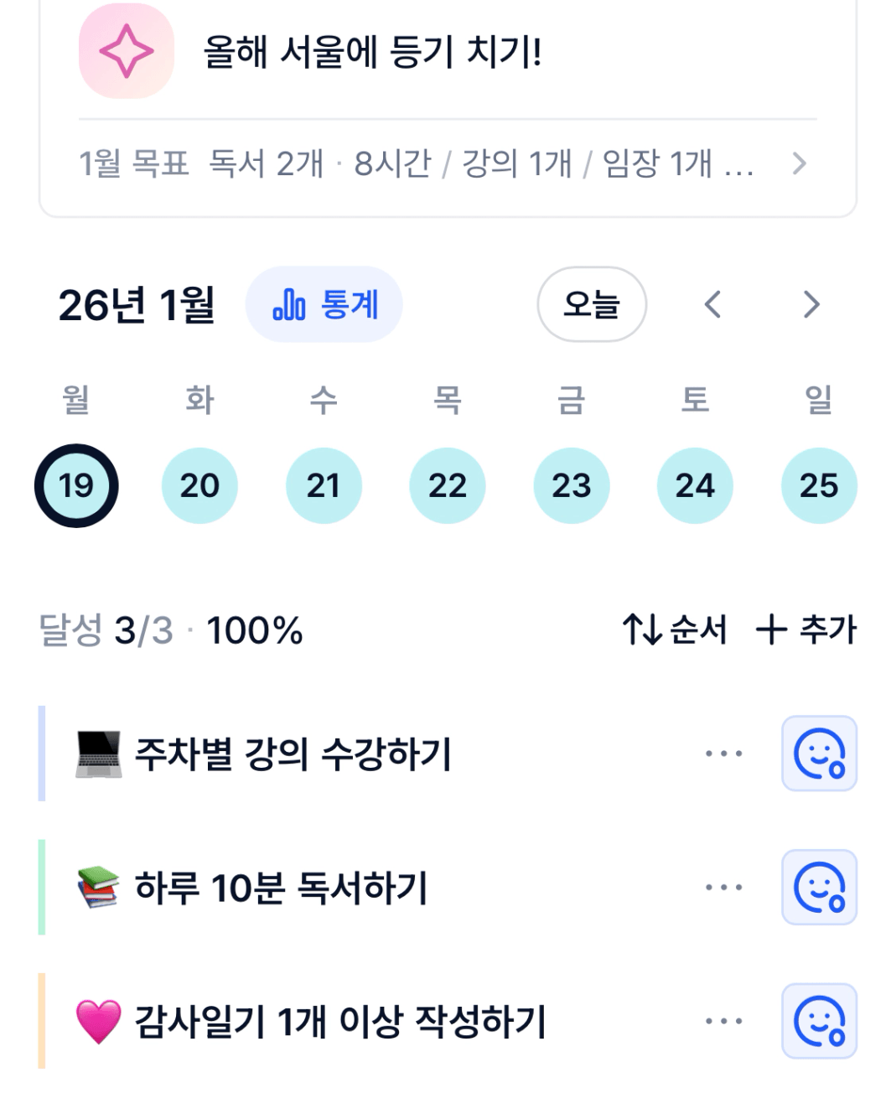Select Sunday date 25
The image size is (896, 1119).
(x=819, y=485)
